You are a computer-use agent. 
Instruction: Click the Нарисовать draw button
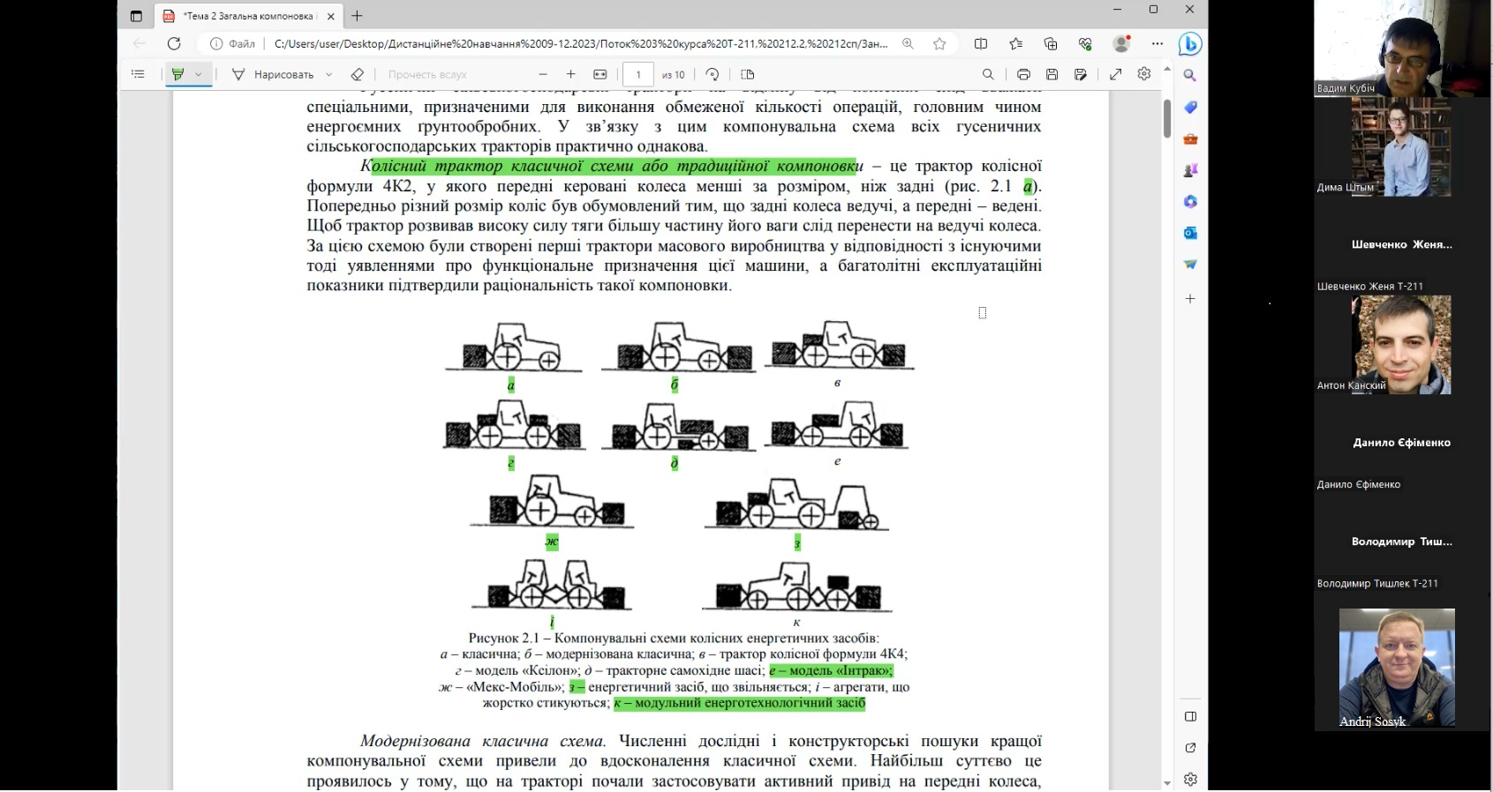[x=274, y=75]
